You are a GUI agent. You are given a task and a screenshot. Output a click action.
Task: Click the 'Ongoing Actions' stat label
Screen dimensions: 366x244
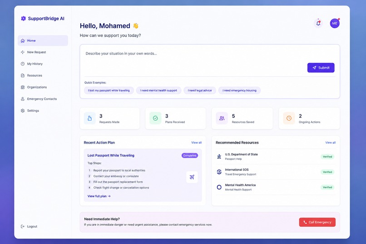coord(310,122)
